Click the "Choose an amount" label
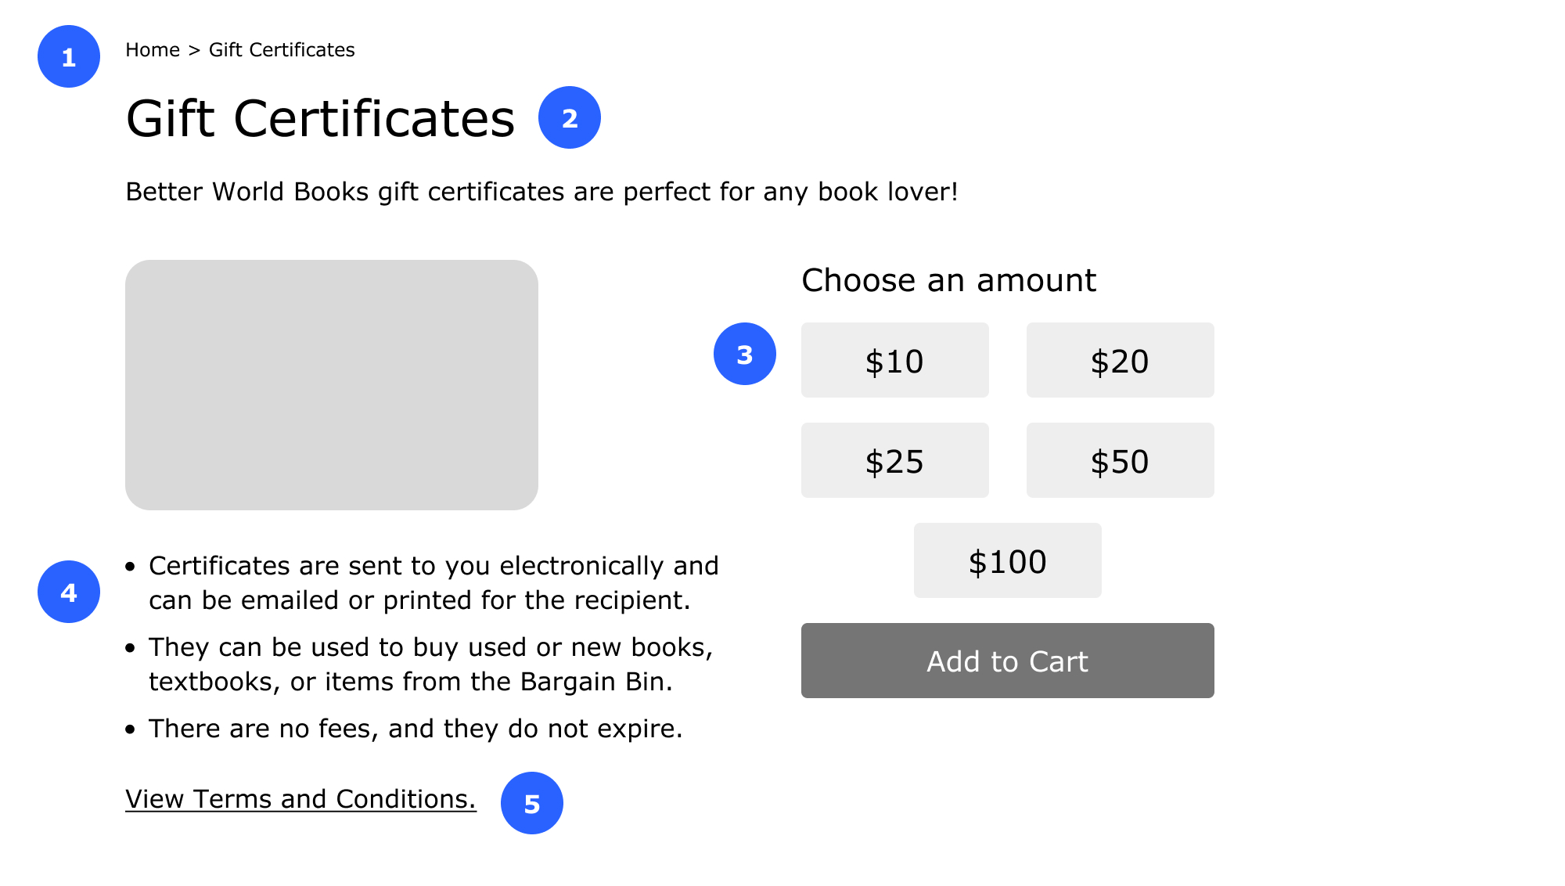1565x886 pixels. coord(948,280)
